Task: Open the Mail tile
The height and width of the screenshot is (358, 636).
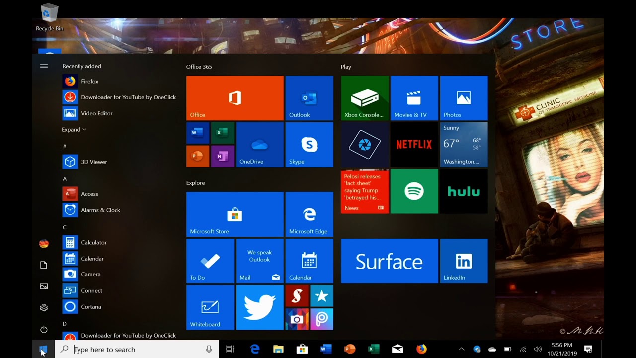Action: coord(259,261)
